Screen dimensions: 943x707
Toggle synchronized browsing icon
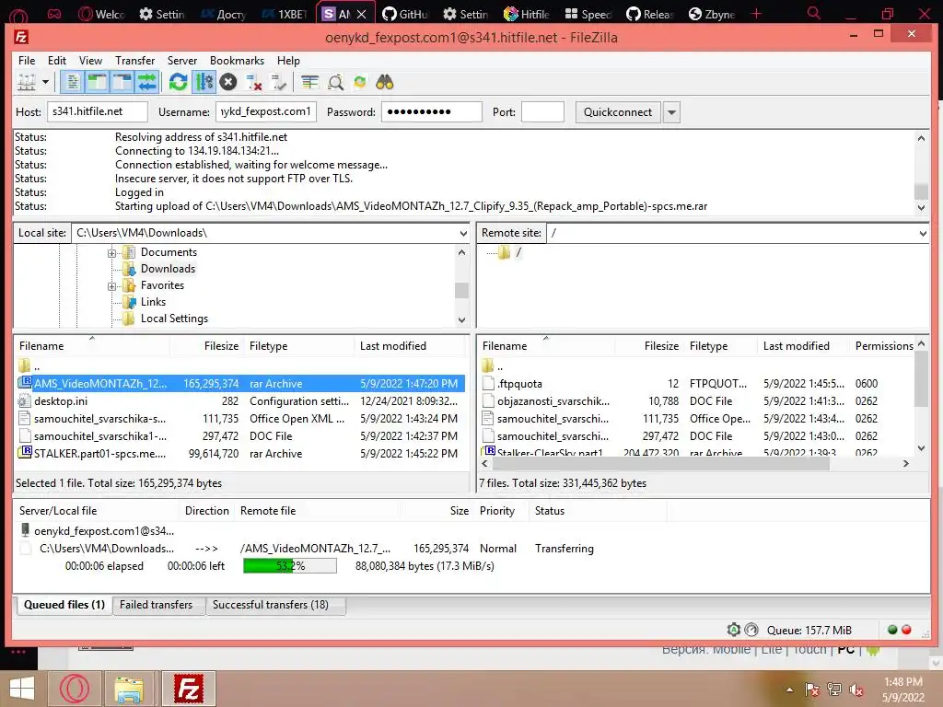(360, 82)
